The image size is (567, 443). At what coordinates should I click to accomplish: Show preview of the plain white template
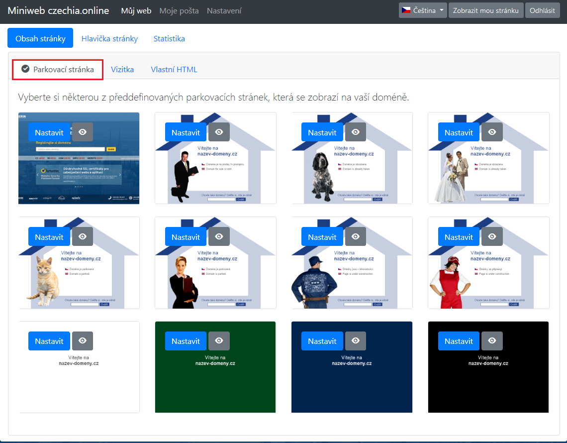[83, 340]
